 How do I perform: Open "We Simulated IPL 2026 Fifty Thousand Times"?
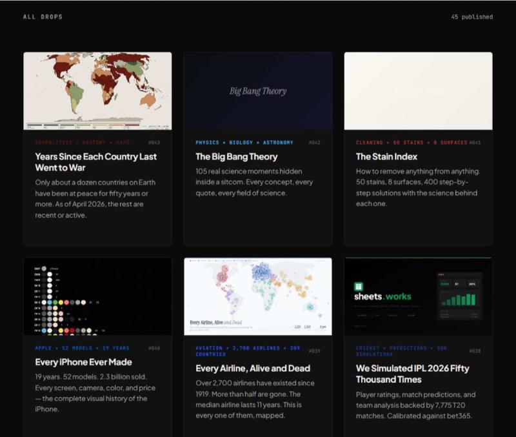coord(412,374)
